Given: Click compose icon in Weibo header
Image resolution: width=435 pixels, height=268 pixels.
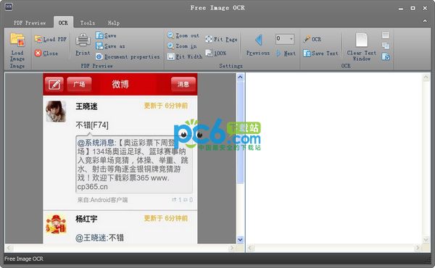Looking at the screenshot, I should pos(54,84).
